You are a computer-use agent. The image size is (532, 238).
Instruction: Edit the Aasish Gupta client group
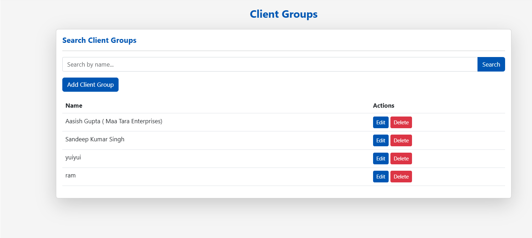pyautogui.click(x=381, y=122)
